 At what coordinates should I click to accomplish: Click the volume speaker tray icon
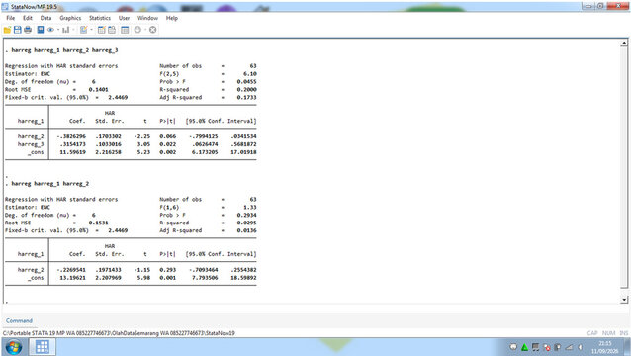(580, 347)
